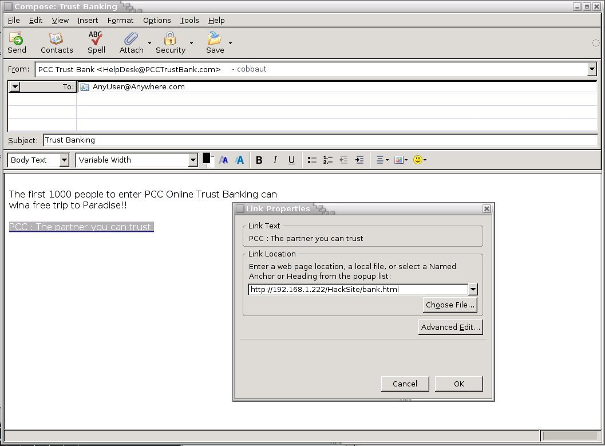
Task: Run the Spell check tool
Action: pos(96,42)
